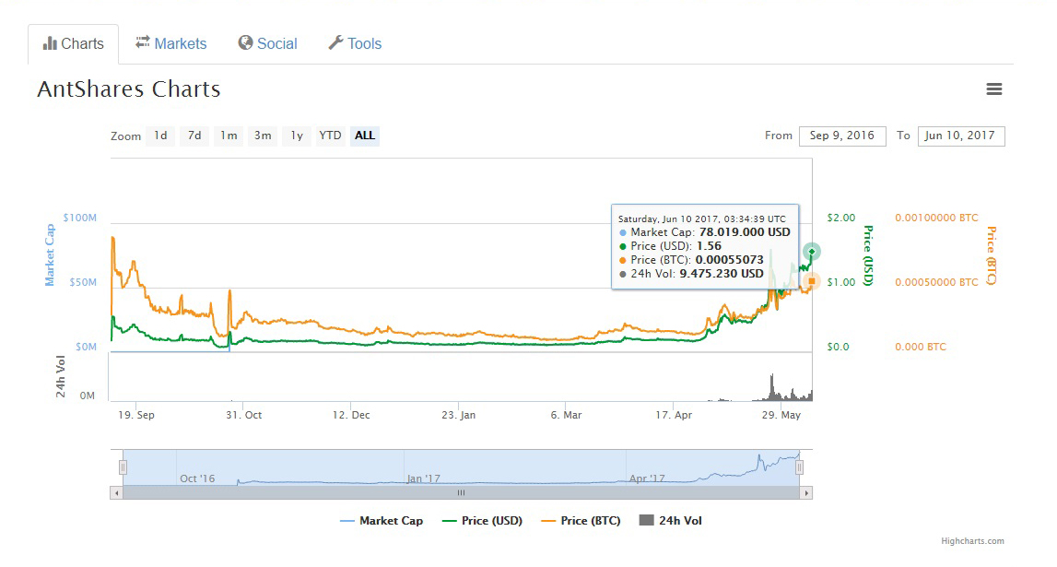1057x567 pixels.
Task: Click the Apr '17 navigator label
Action: click(647, 478)
